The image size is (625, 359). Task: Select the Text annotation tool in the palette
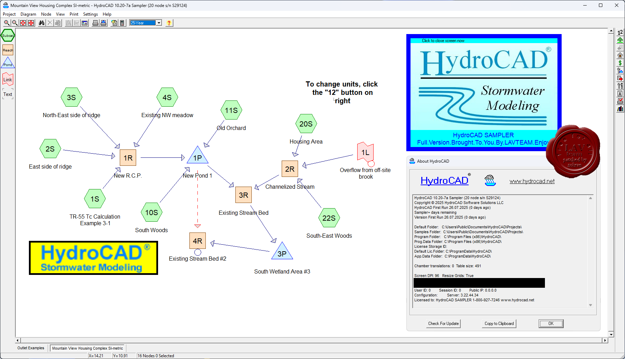(8, 94)
